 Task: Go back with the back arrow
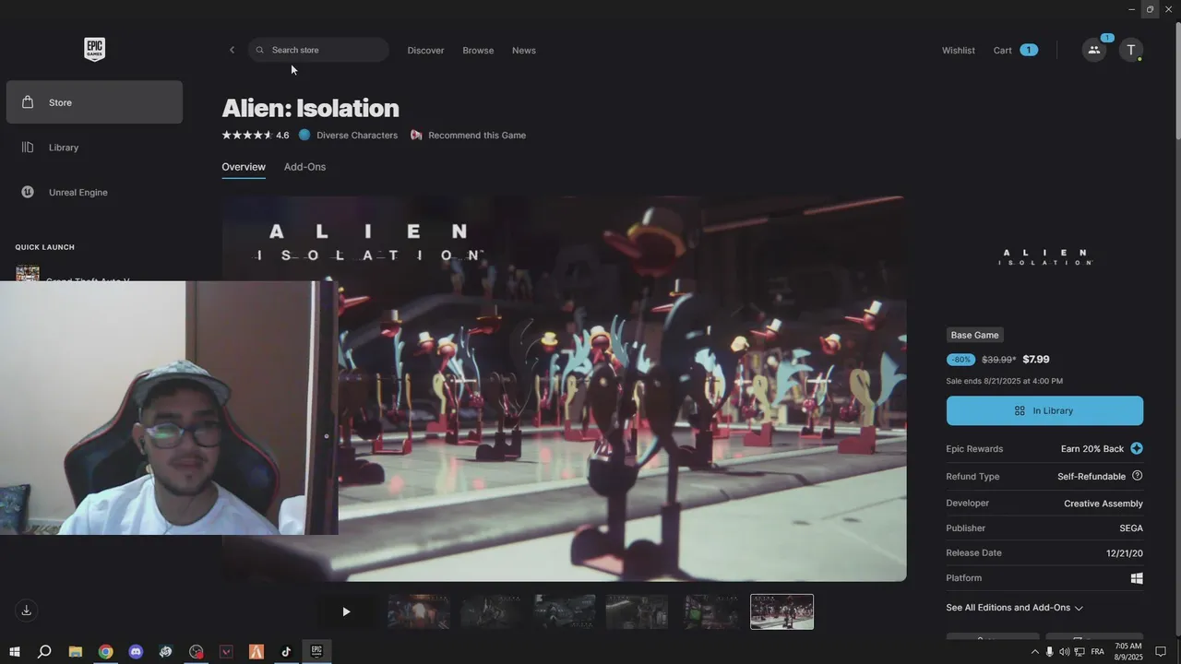pyautogui.click(x=232, y=50)
